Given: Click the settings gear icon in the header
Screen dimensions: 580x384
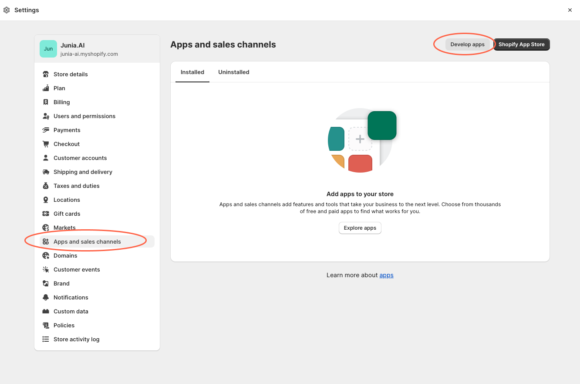Looking at the screenshot, I should click(x=7, y=10).
